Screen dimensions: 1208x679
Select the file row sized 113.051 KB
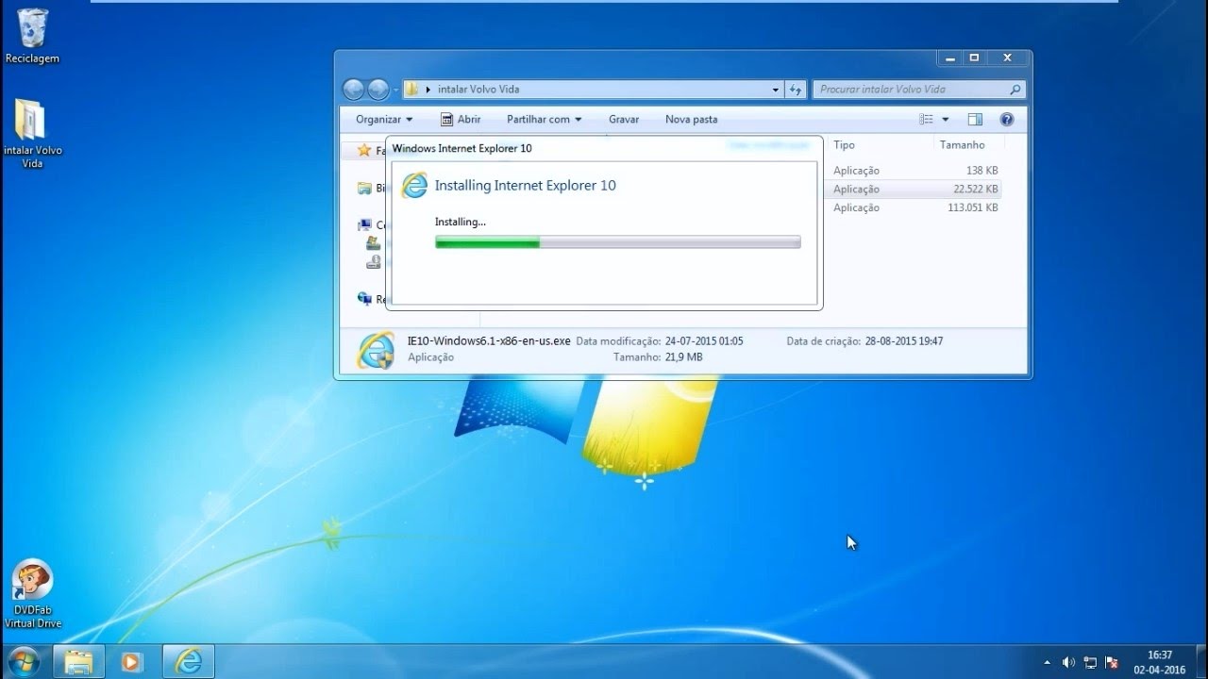[x=914, y=207]
